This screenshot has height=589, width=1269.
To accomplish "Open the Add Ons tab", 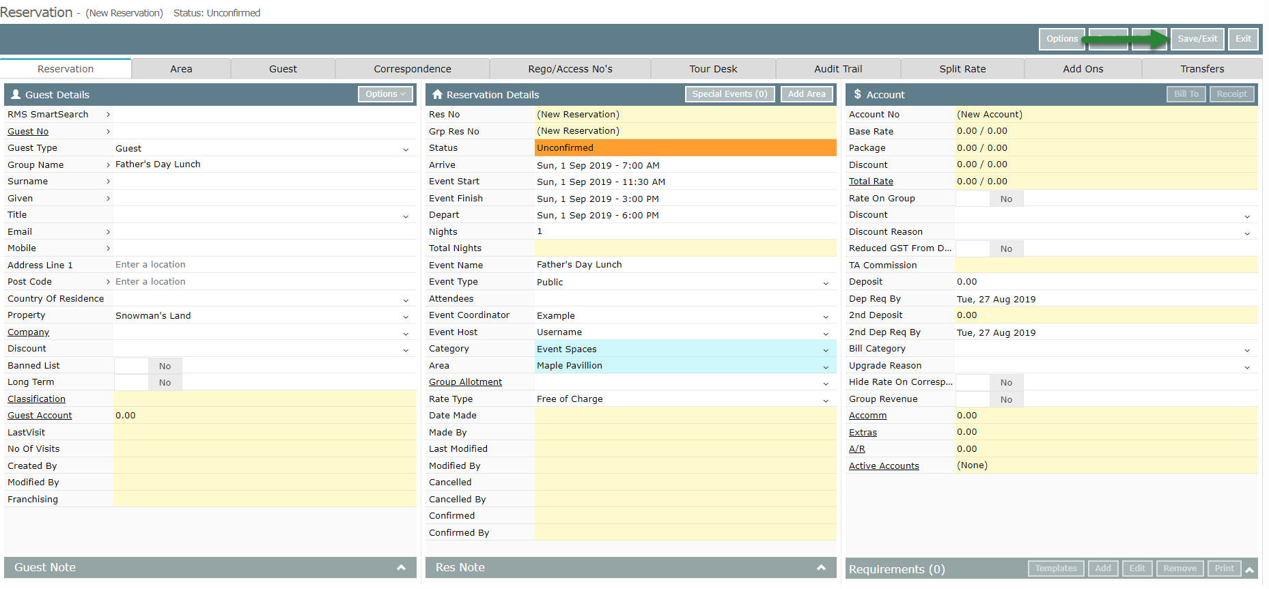I will tap(1083, 69).
